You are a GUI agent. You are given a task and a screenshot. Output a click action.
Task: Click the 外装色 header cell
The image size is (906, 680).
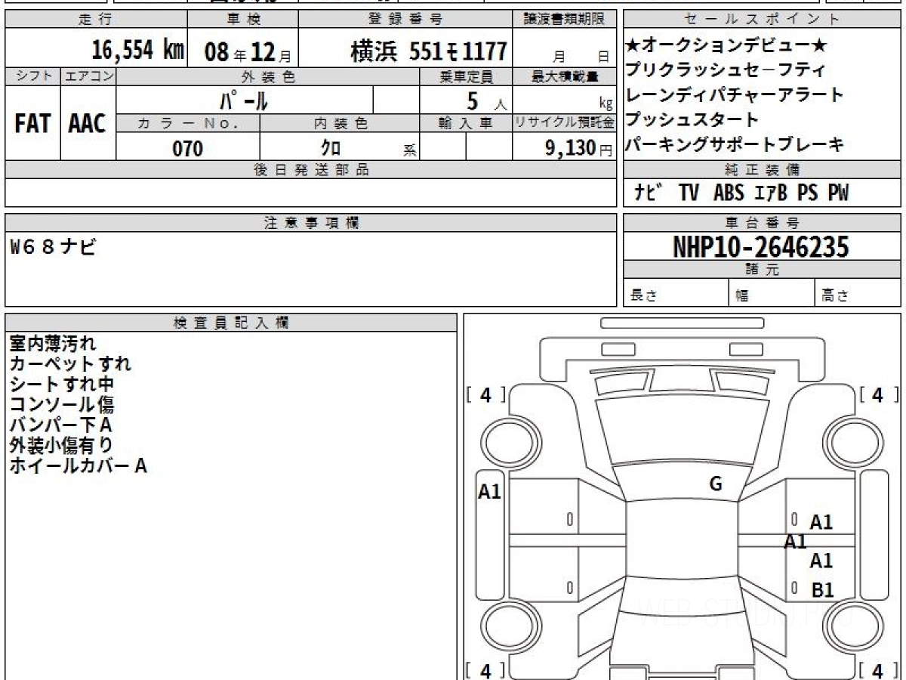point(268,76)
